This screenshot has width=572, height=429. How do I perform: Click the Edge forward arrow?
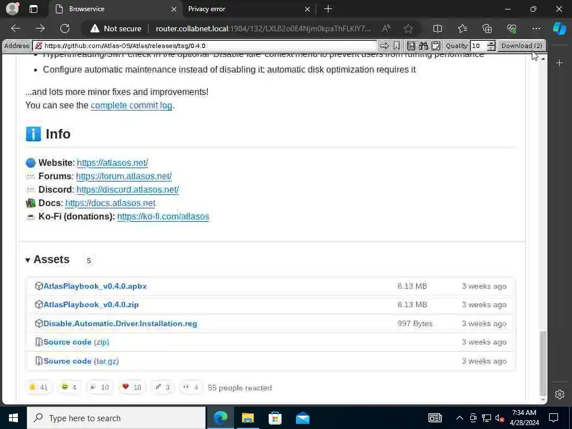pyautogui.click(x=40, y=28)
